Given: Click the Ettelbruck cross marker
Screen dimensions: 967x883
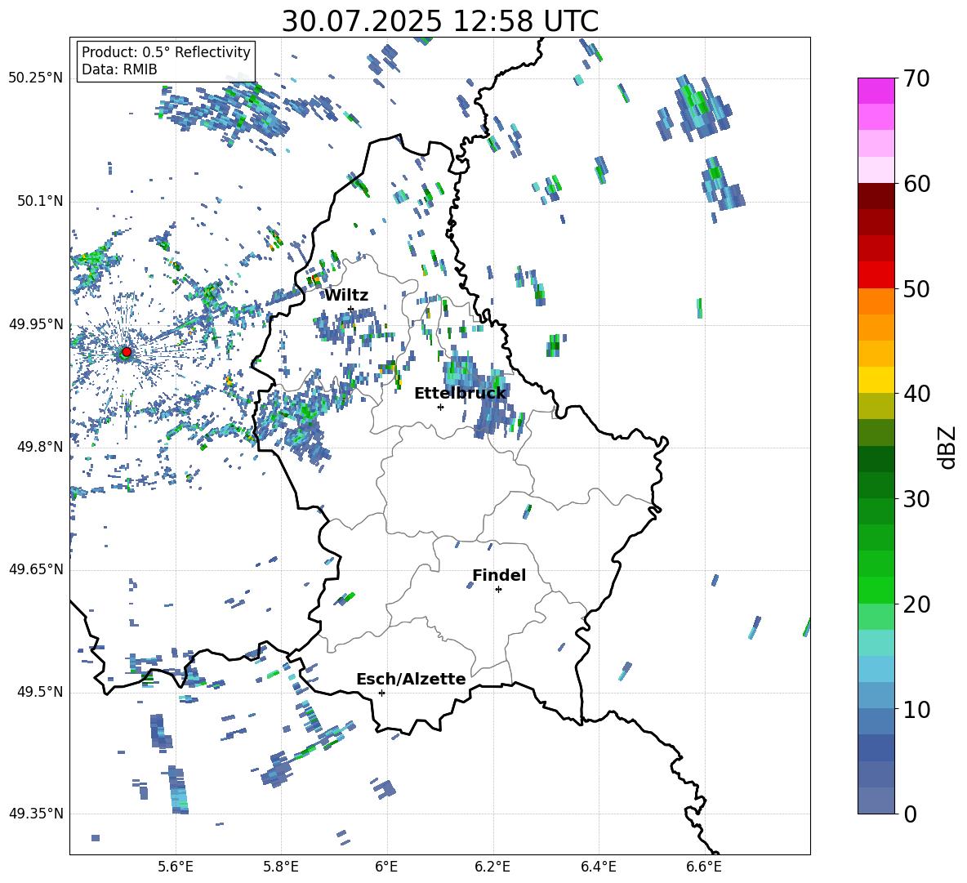Looking at the screenshot, I should tap(440, 407).
